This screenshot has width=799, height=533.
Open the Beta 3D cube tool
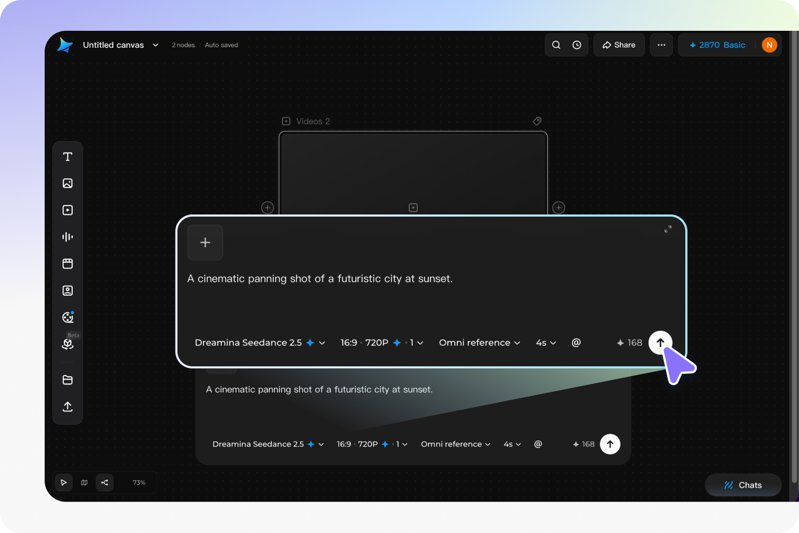[x=67, y=344]
